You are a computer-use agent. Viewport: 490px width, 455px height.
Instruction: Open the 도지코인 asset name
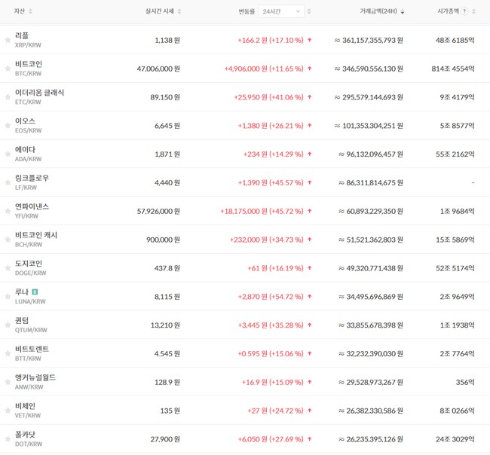tap(29, 264)
